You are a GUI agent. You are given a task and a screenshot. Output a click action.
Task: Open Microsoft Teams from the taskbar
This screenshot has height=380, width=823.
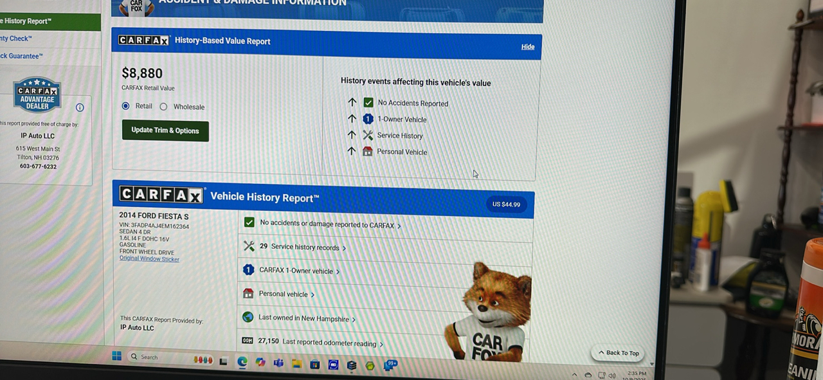tap(278, 363)
